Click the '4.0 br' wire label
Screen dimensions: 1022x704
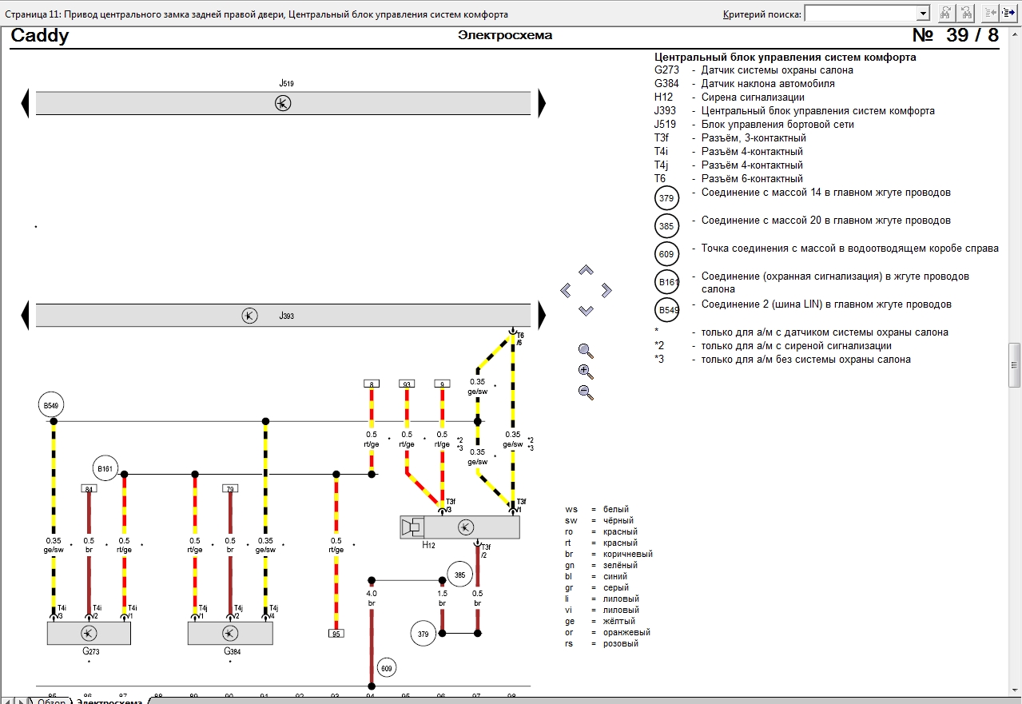(x=372, y=598)
